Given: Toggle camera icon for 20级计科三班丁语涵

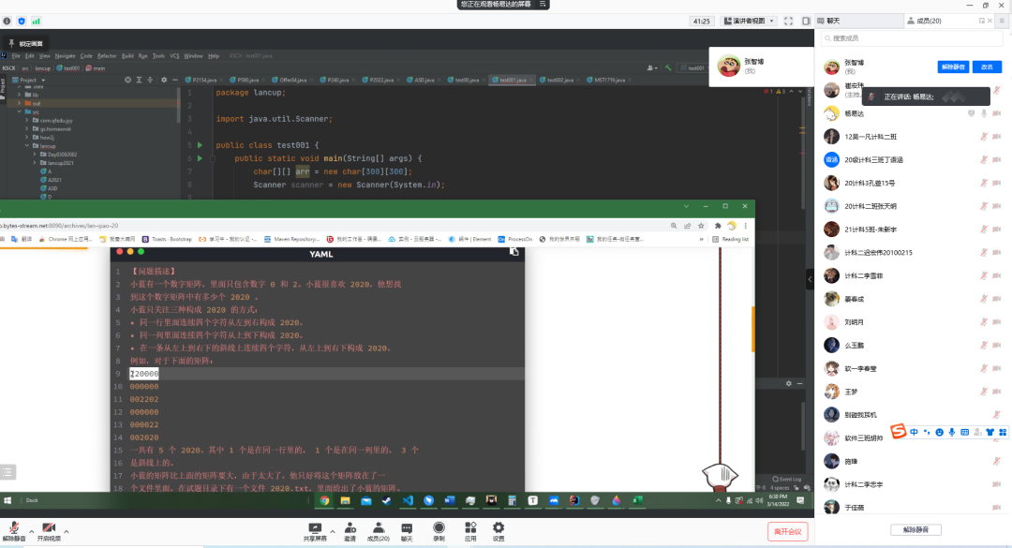Looking at the screenshot, I should point(996,160).
